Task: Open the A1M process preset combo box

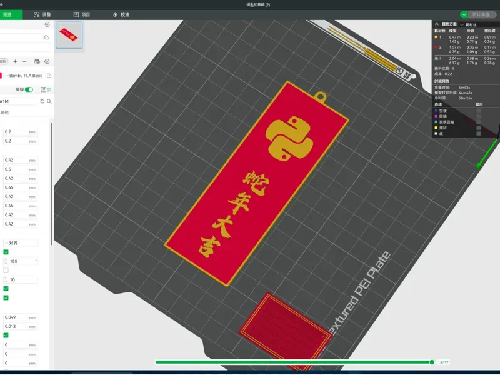Action: click(x=18, y=101)
